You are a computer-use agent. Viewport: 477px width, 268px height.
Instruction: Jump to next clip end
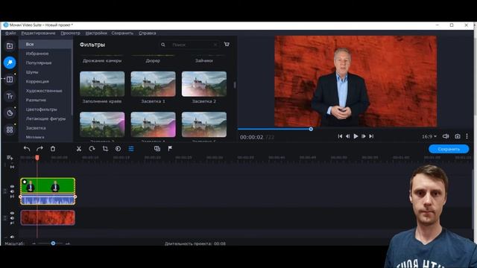click(371, 136)
